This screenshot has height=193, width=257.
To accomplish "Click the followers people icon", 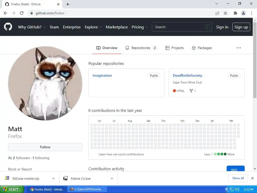I will (10, 158).
